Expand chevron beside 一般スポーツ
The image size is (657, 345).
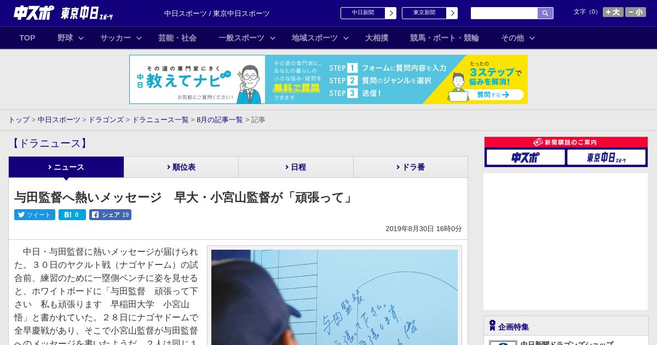point(273,38)
